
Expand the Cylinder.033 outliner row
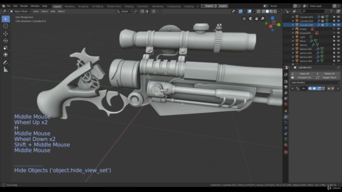pos(293,17)
